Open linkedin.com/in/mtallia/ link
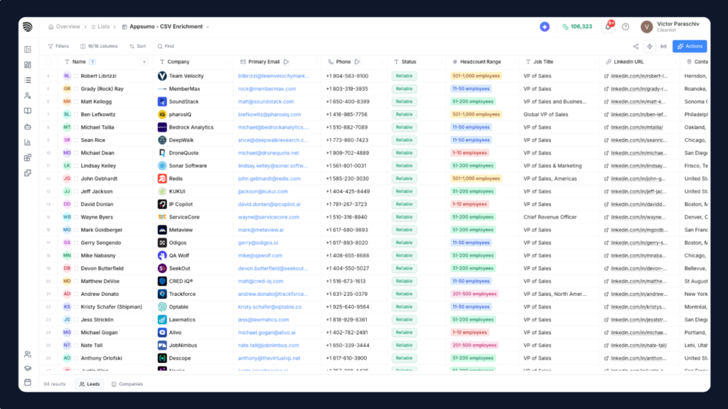The image size is (728, 409). (x=636, y=127)
